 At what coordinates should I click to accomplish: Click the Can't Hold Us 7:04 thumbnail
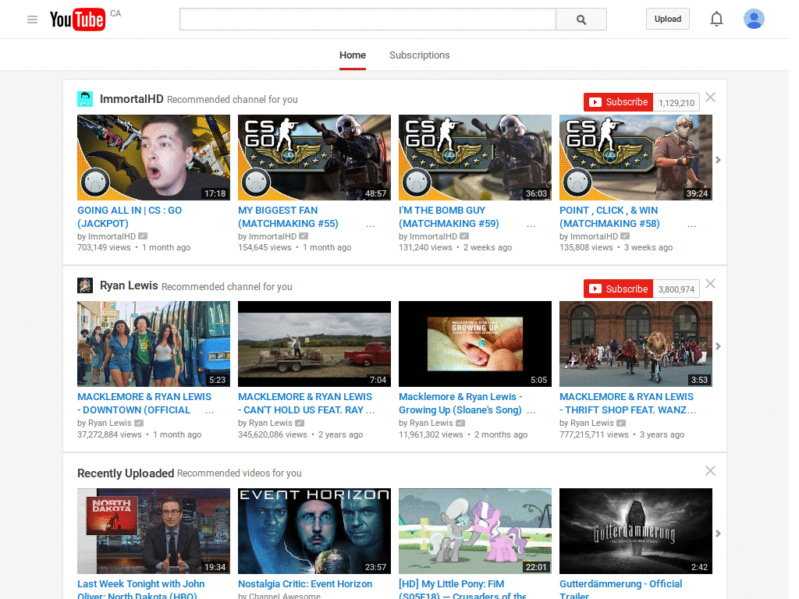[314, 344]
